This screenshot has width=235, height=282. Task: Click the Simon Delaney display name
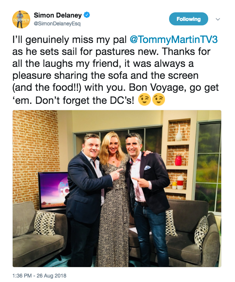58,15
